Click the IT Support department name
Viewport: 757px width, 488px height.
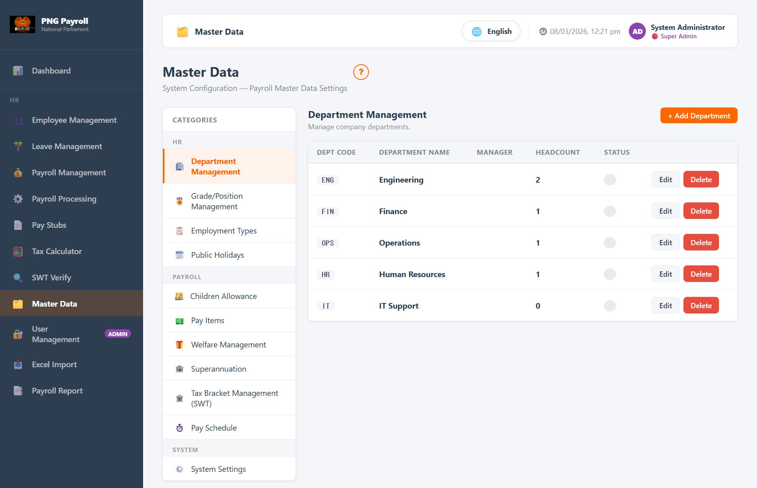[x=399, y=306]
